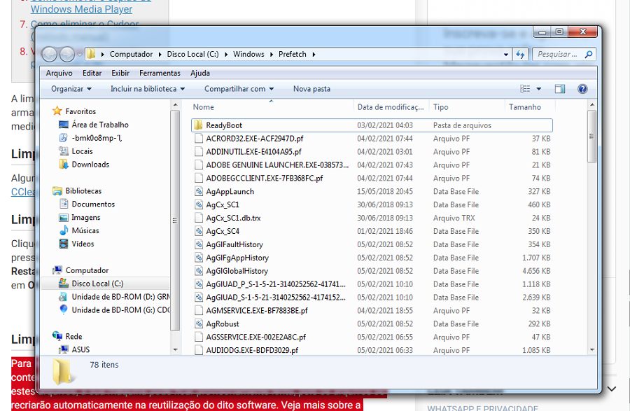Select the AgGlFgAppHistory file icon
The height and width of the screenshot is (411, 630).
pos(199,258)
